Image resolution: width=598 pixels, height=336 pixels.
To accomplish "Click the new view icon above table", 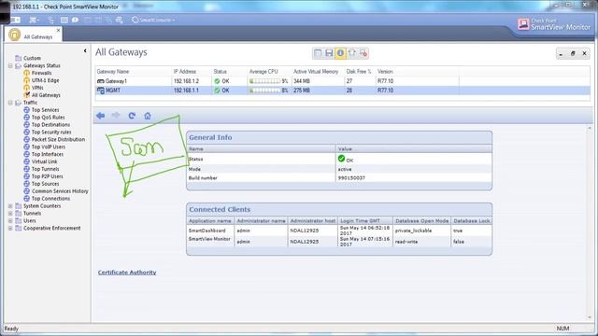I will 318,53.
